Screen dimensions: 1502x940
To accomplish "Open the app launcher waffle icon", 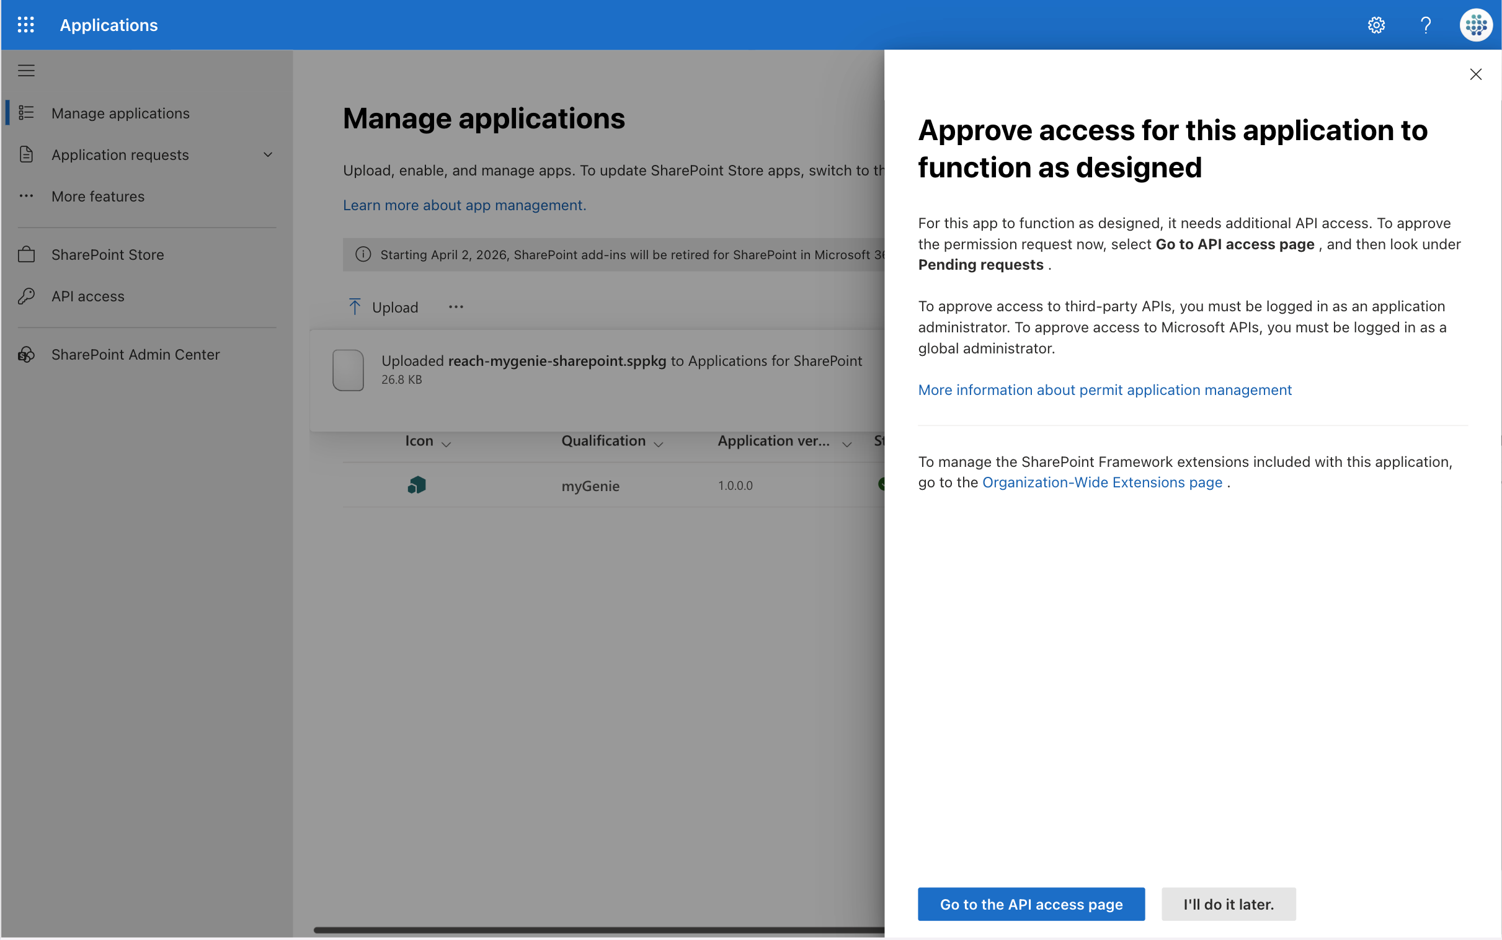I will click(25, 25).
